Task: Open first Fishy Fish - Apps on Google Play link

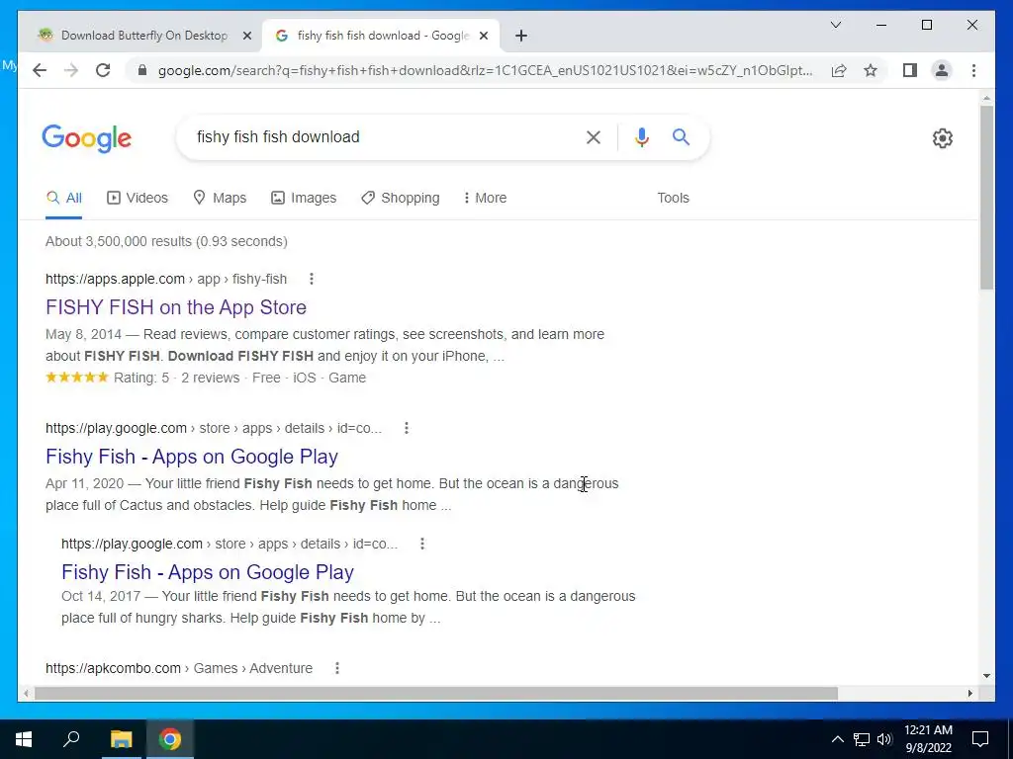Action: pos(192,457)
